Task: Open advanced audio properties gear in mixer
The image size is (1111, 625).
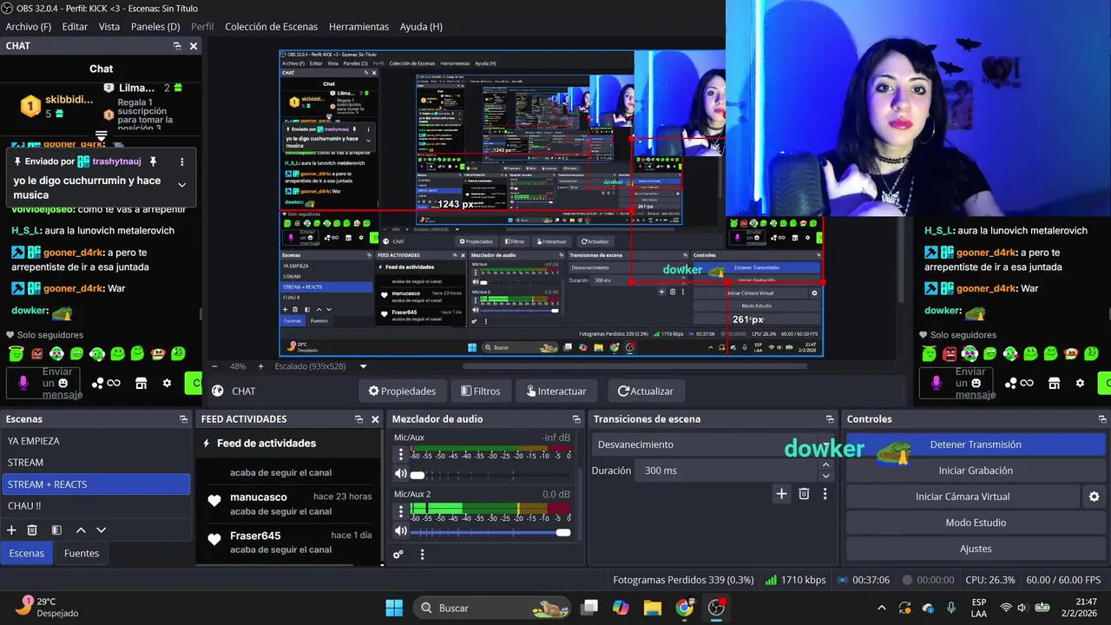Action: pos(398,555)
